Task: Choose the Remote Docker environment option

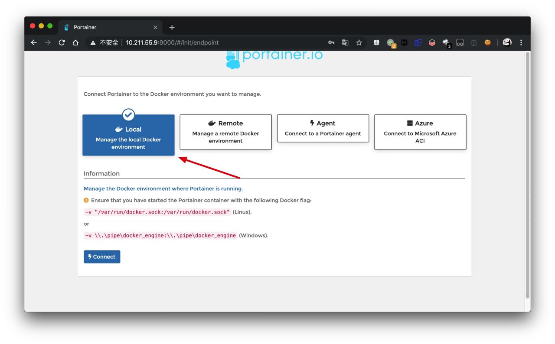Action: pyautogui.click(x=225, y=132)
